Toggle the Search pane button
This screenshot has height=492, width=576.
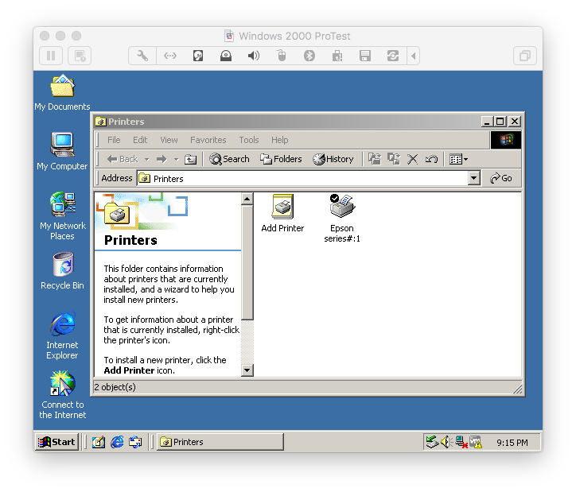click(229, 159)
